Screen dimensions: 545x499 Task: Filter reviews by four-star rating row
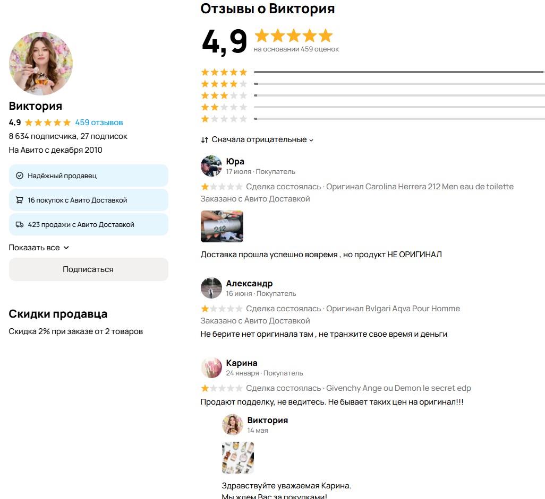pyautogui.click(x=373, y=84)
